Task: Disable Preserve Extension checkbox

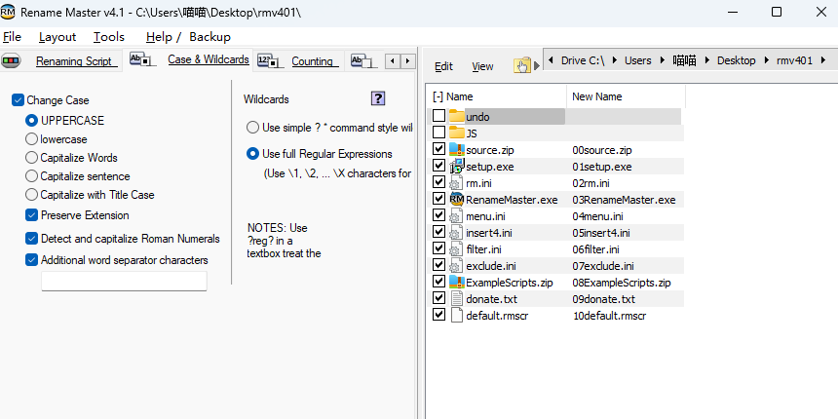Action: [32, 215]
